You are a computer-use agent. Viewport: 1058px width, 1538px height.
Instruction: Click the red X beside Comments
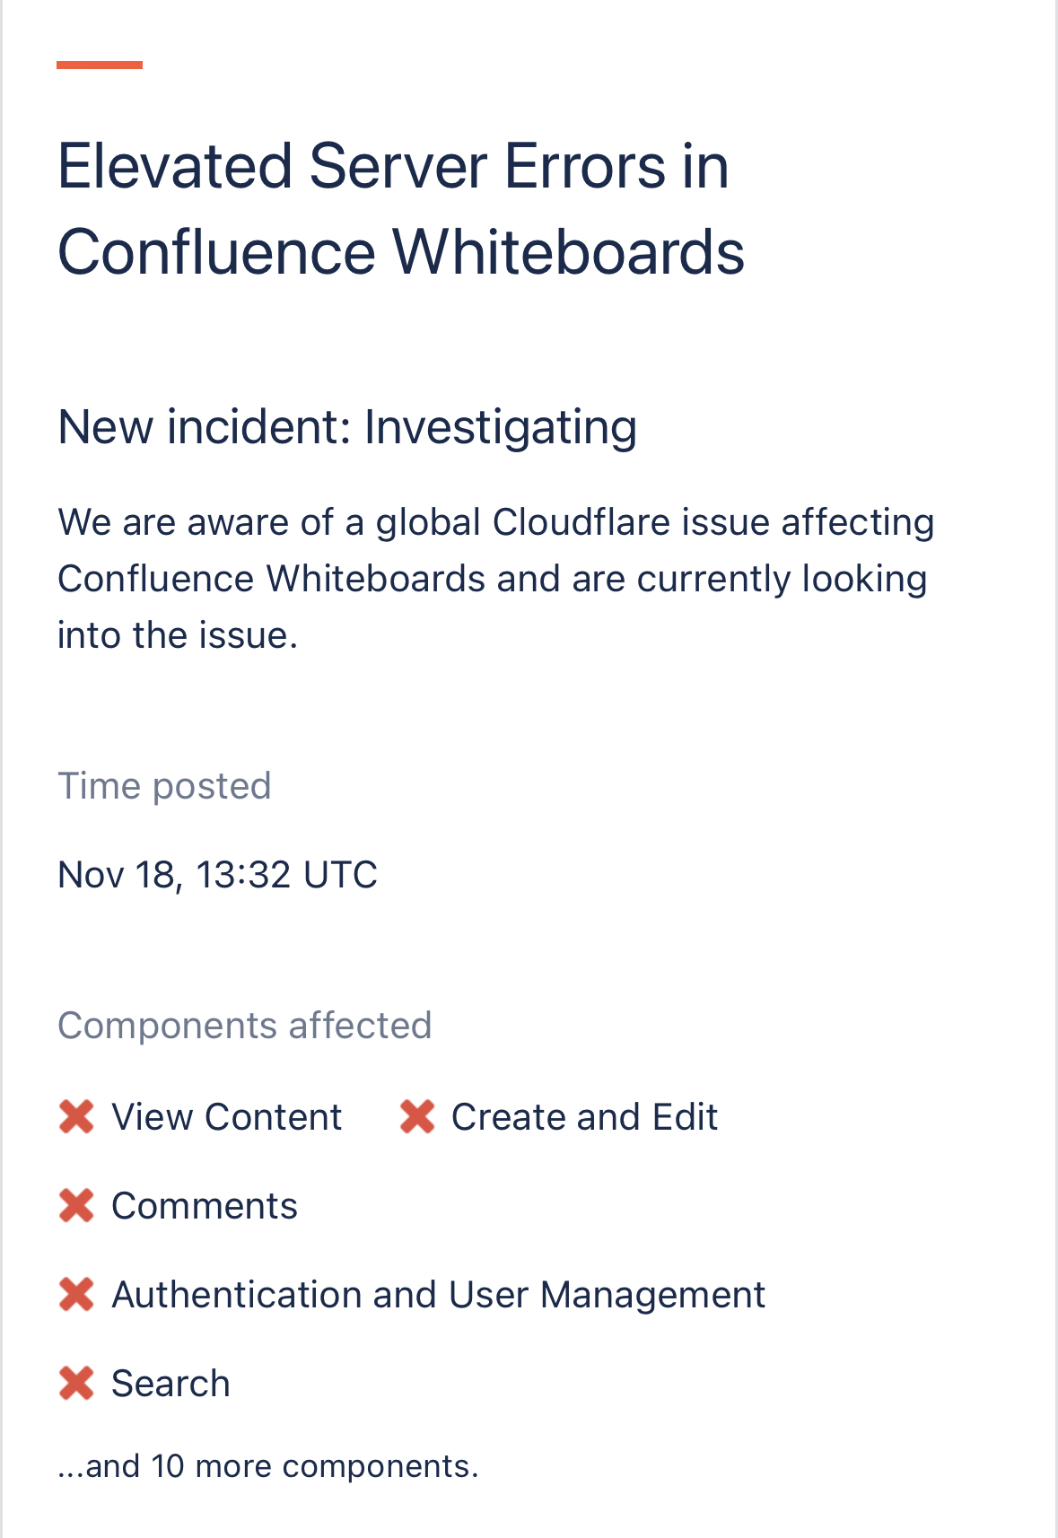click(76, 1206)
